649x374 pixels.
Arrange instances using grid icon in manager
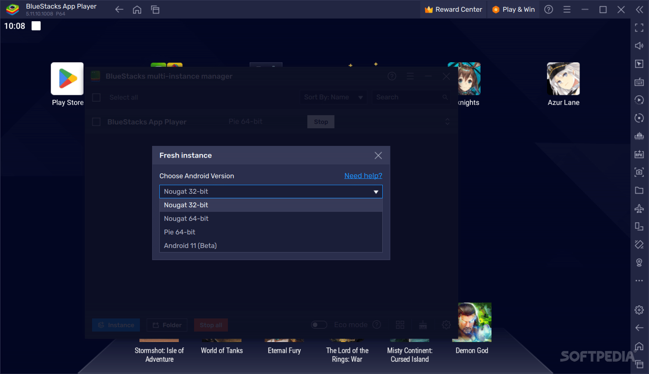click(x=400, y=325)
